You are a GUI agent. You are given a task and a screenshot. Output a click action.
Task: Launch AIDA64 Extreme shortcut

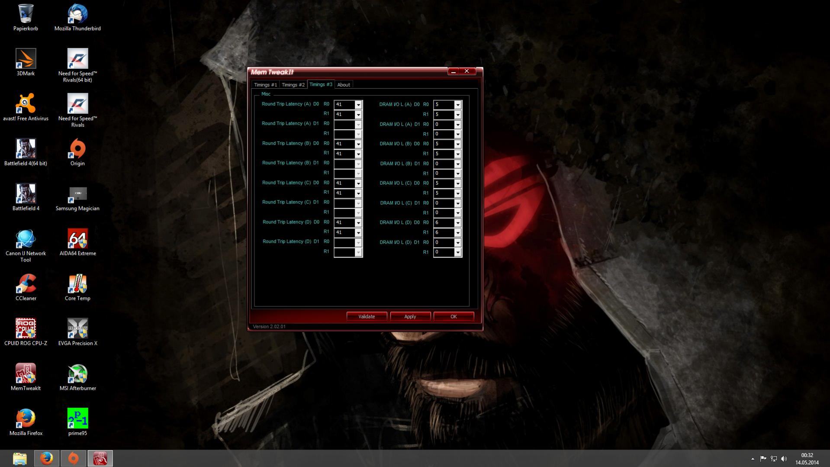[x=77, y=243]
